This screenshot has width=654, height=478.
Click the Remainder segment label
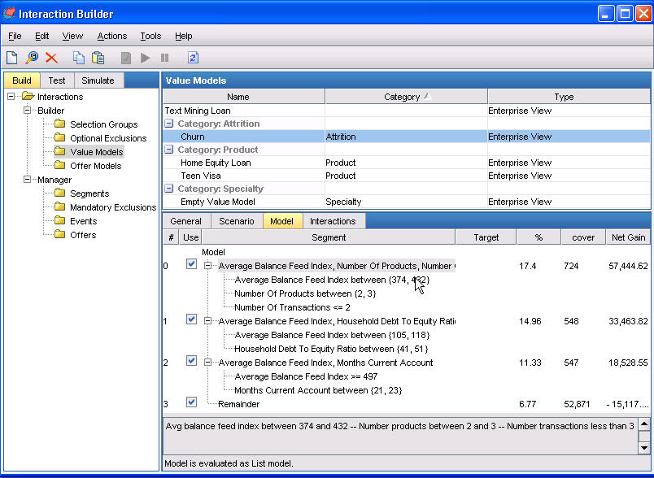coord(238,404)
